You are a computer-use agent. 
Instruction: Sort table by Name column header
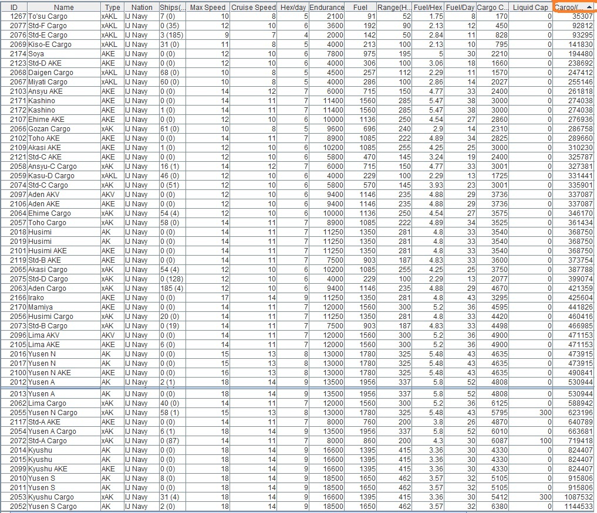point(63,7)
